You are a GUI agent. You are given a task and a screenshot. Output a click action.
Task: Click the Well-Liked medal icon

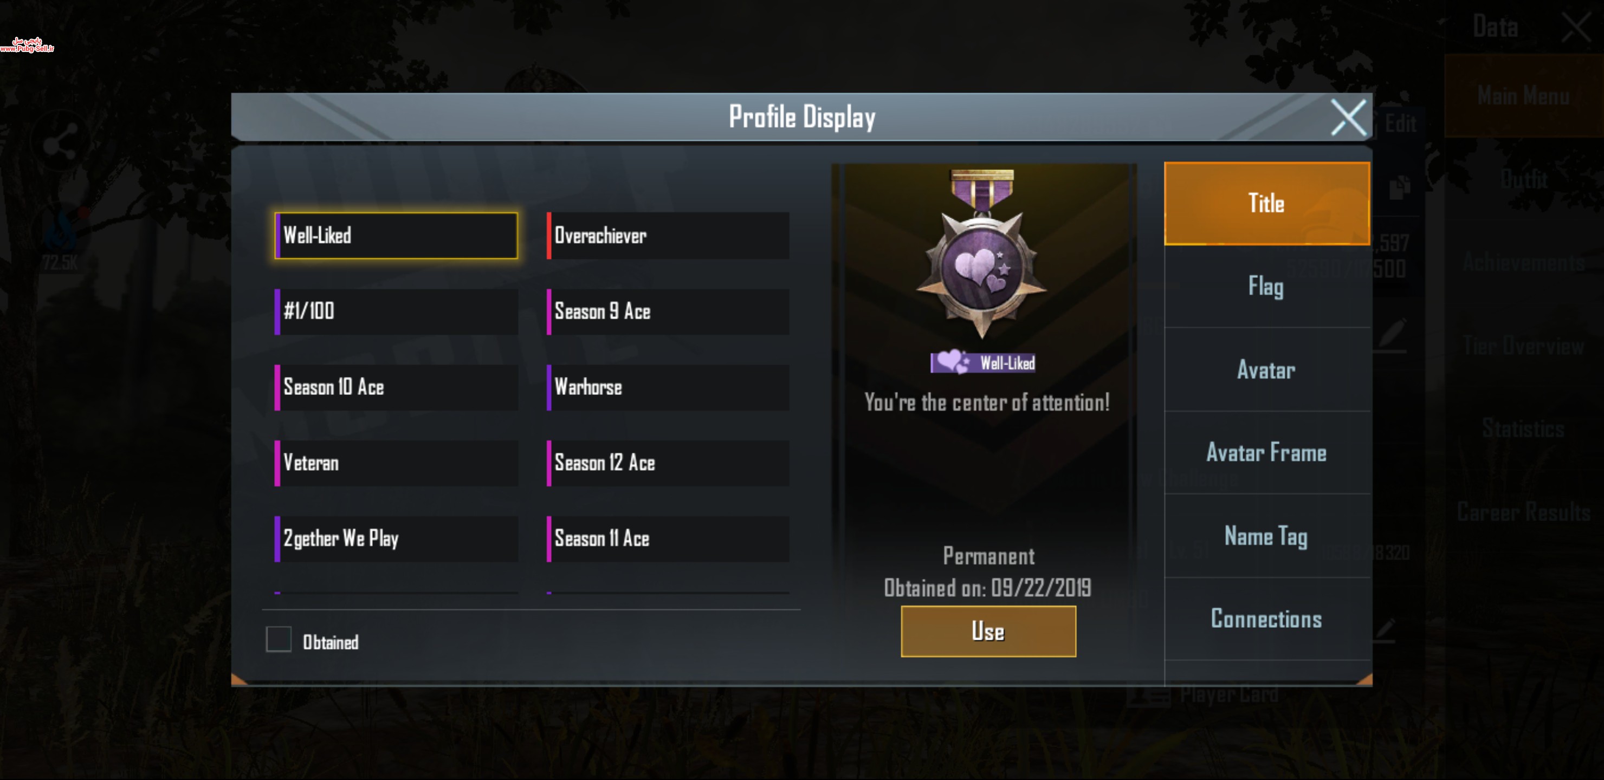click(x=982, y=255)
